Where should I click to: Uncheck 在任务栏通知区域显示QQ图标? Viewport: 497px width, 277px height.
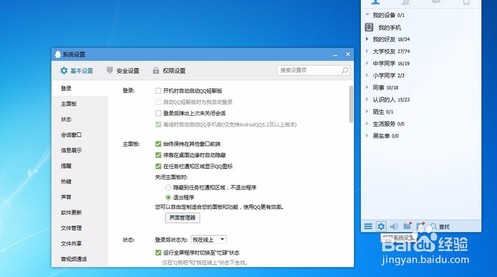[158, 166]
